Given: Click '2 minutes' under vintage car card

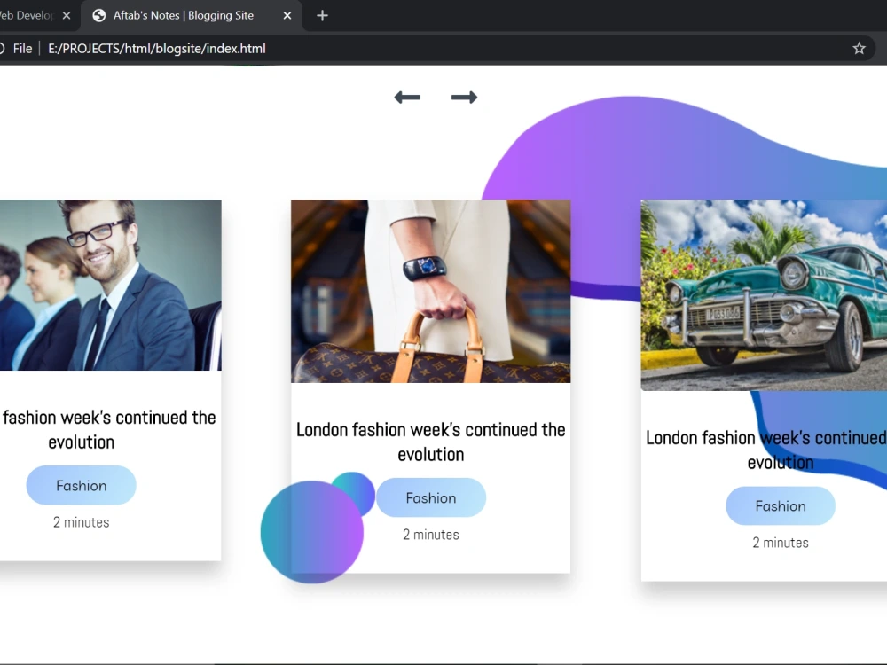Looking at the screenshot, I should tap(780, 543).
